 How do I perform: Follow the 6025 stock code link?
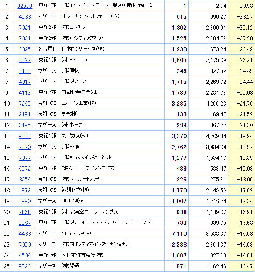pyautogui.click(x=25, y=49)
